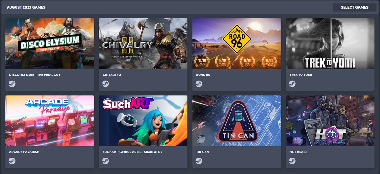Click the 'August 2023 Games' heading

click(x=26, y=7)
